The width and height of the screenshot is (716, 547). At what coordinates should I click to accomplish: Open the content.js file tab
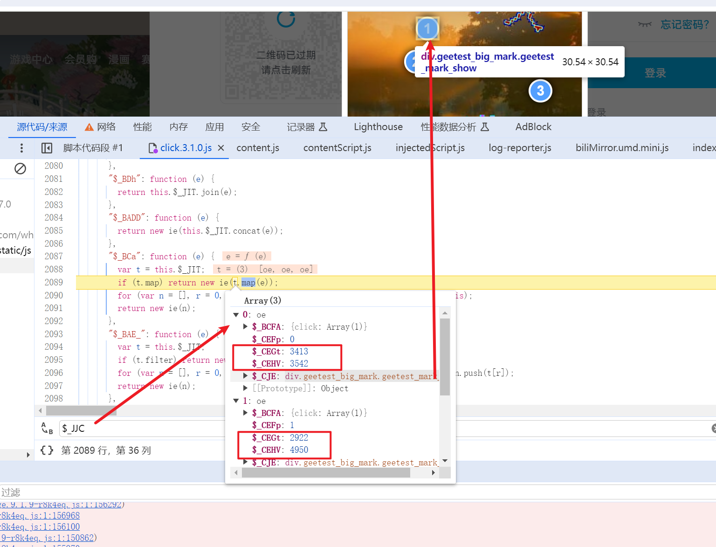258,148
